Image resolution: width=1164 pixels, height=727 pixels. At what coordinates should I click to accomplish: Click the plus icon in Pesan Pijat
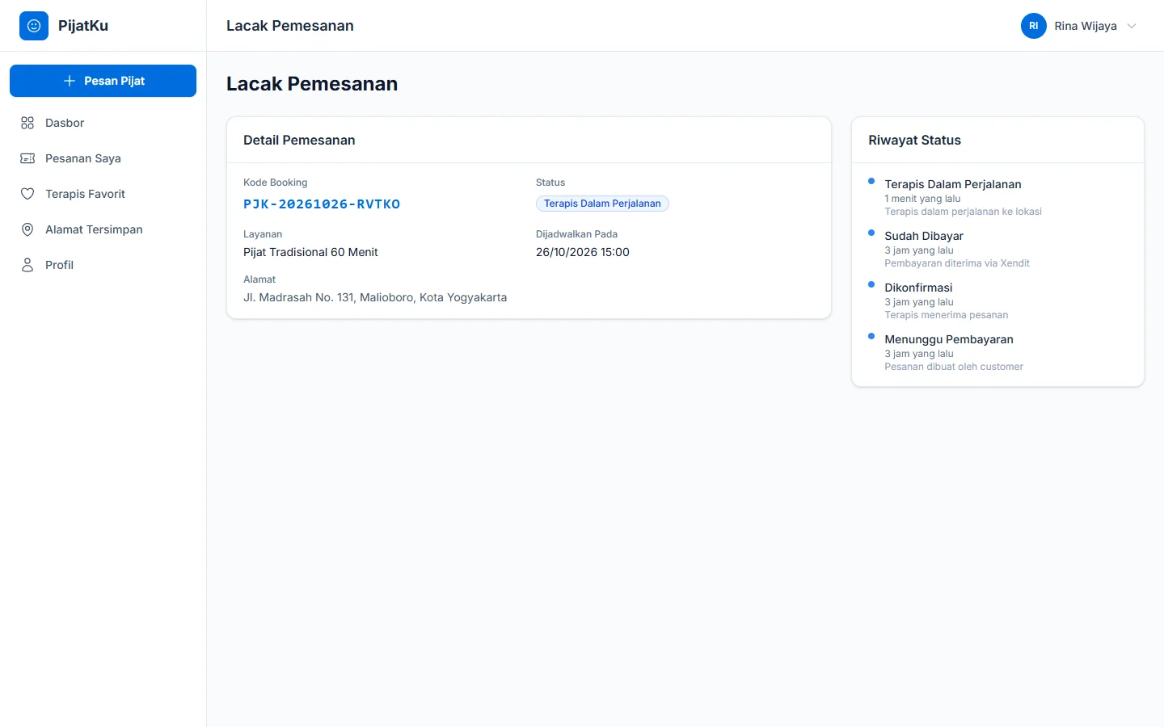70,81
